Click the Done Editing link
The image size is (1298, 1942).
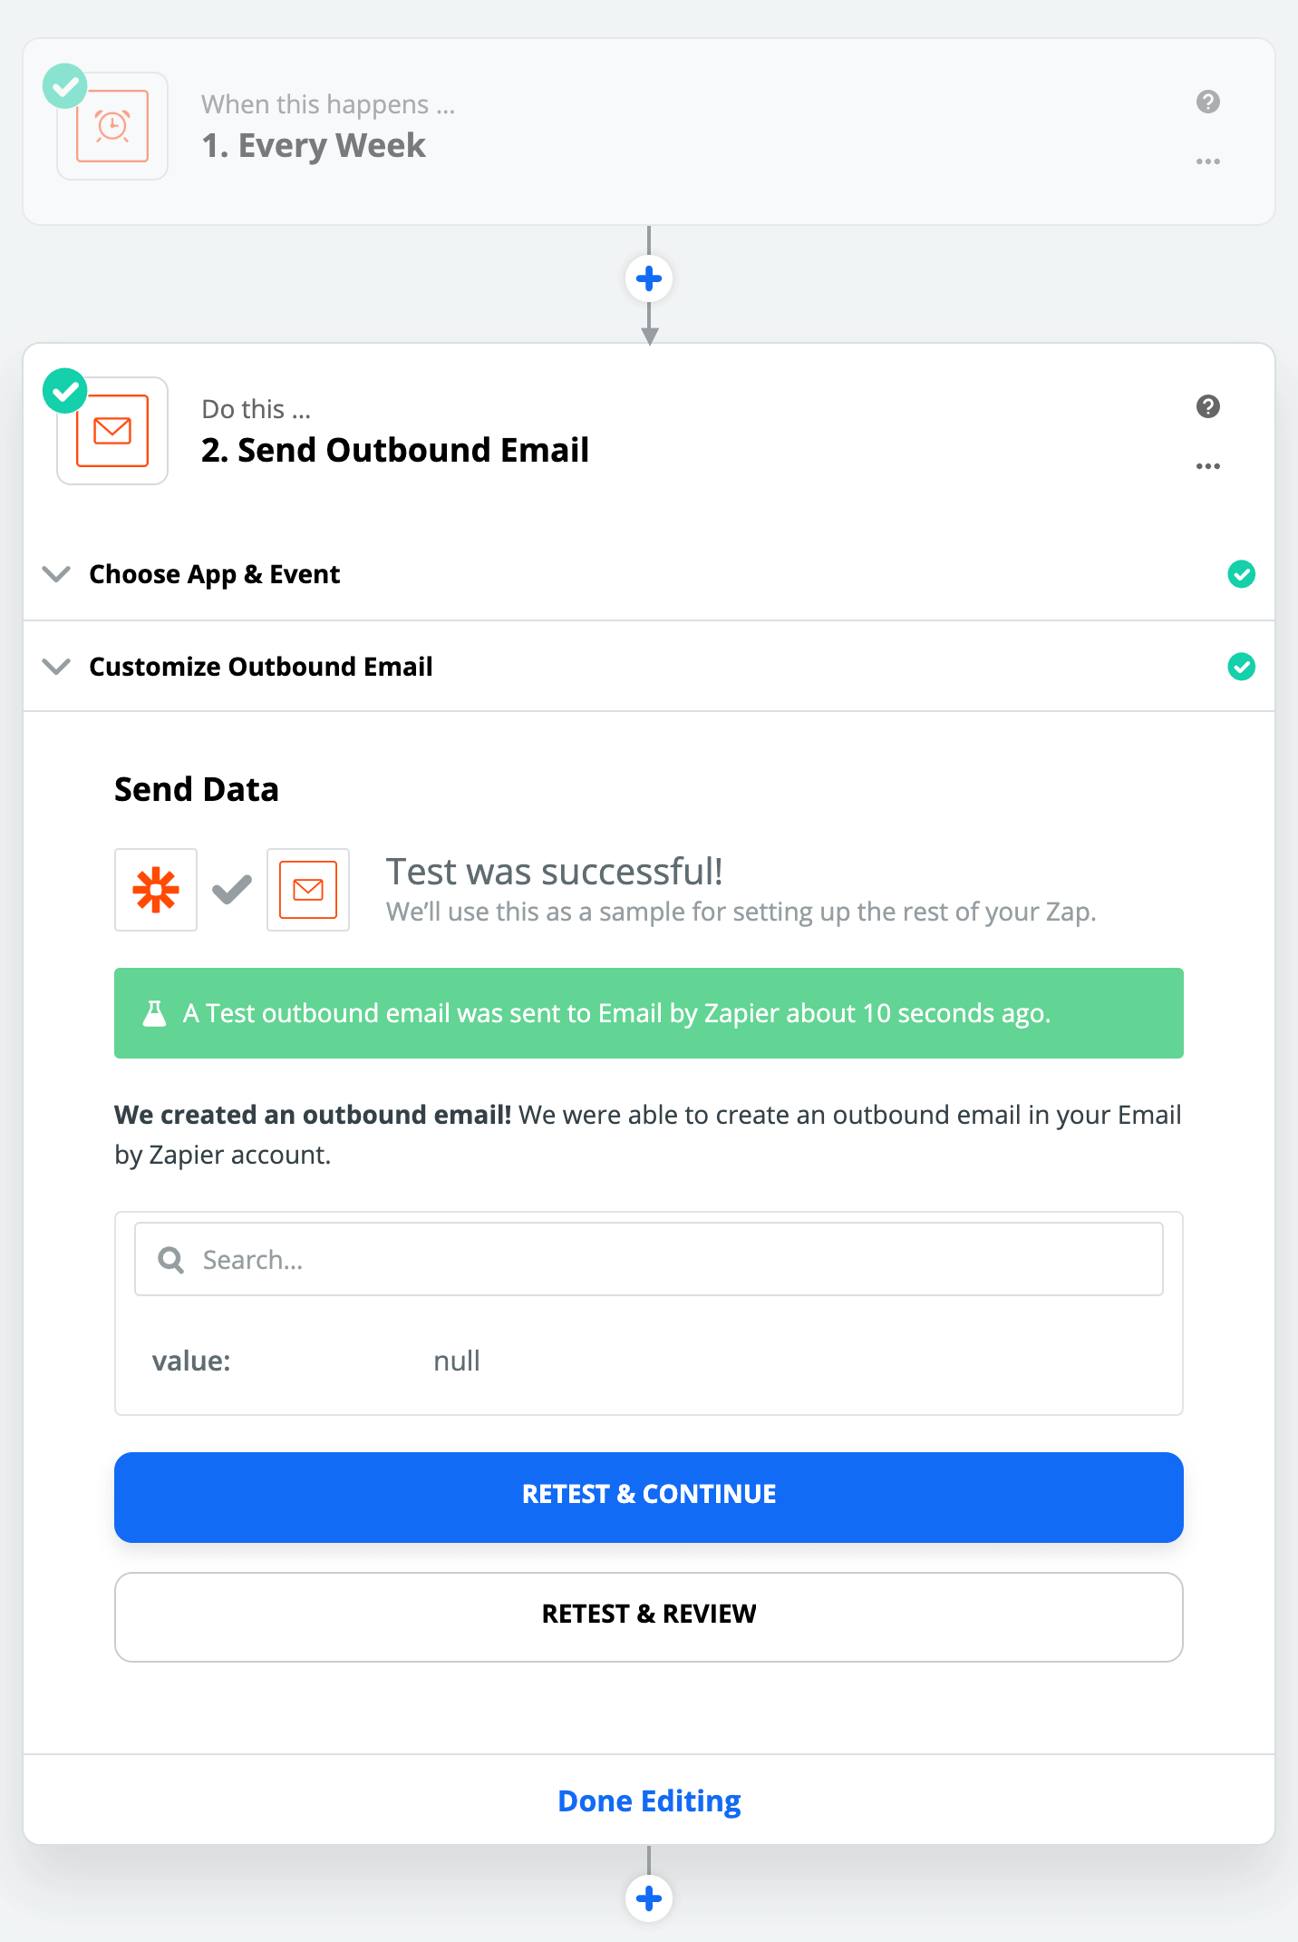(649, 1800)
